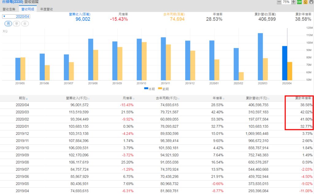Click cumulative growth cell 42.02%

coord(306,112)
